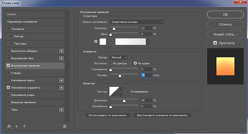Click the fx add effect icon

click(x=9, y=126)
